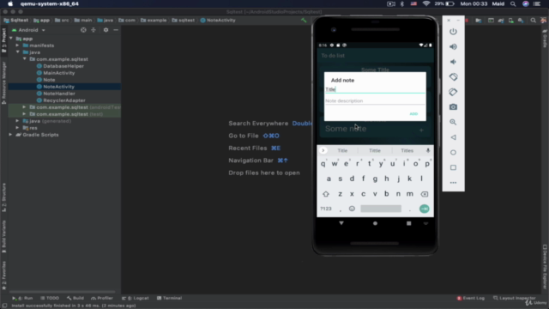Collapse com.example.sqltest package
Screen dimensions: 549x309
click(x=24, y=59)
